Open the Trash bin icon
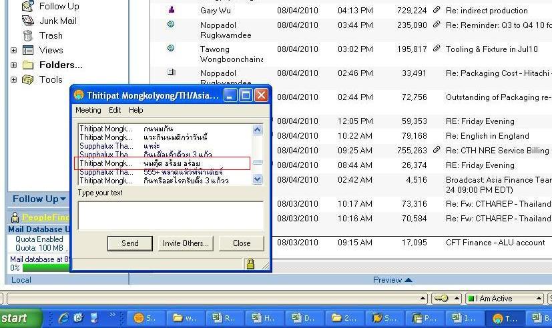552x328 pixels. coord(28,35)
